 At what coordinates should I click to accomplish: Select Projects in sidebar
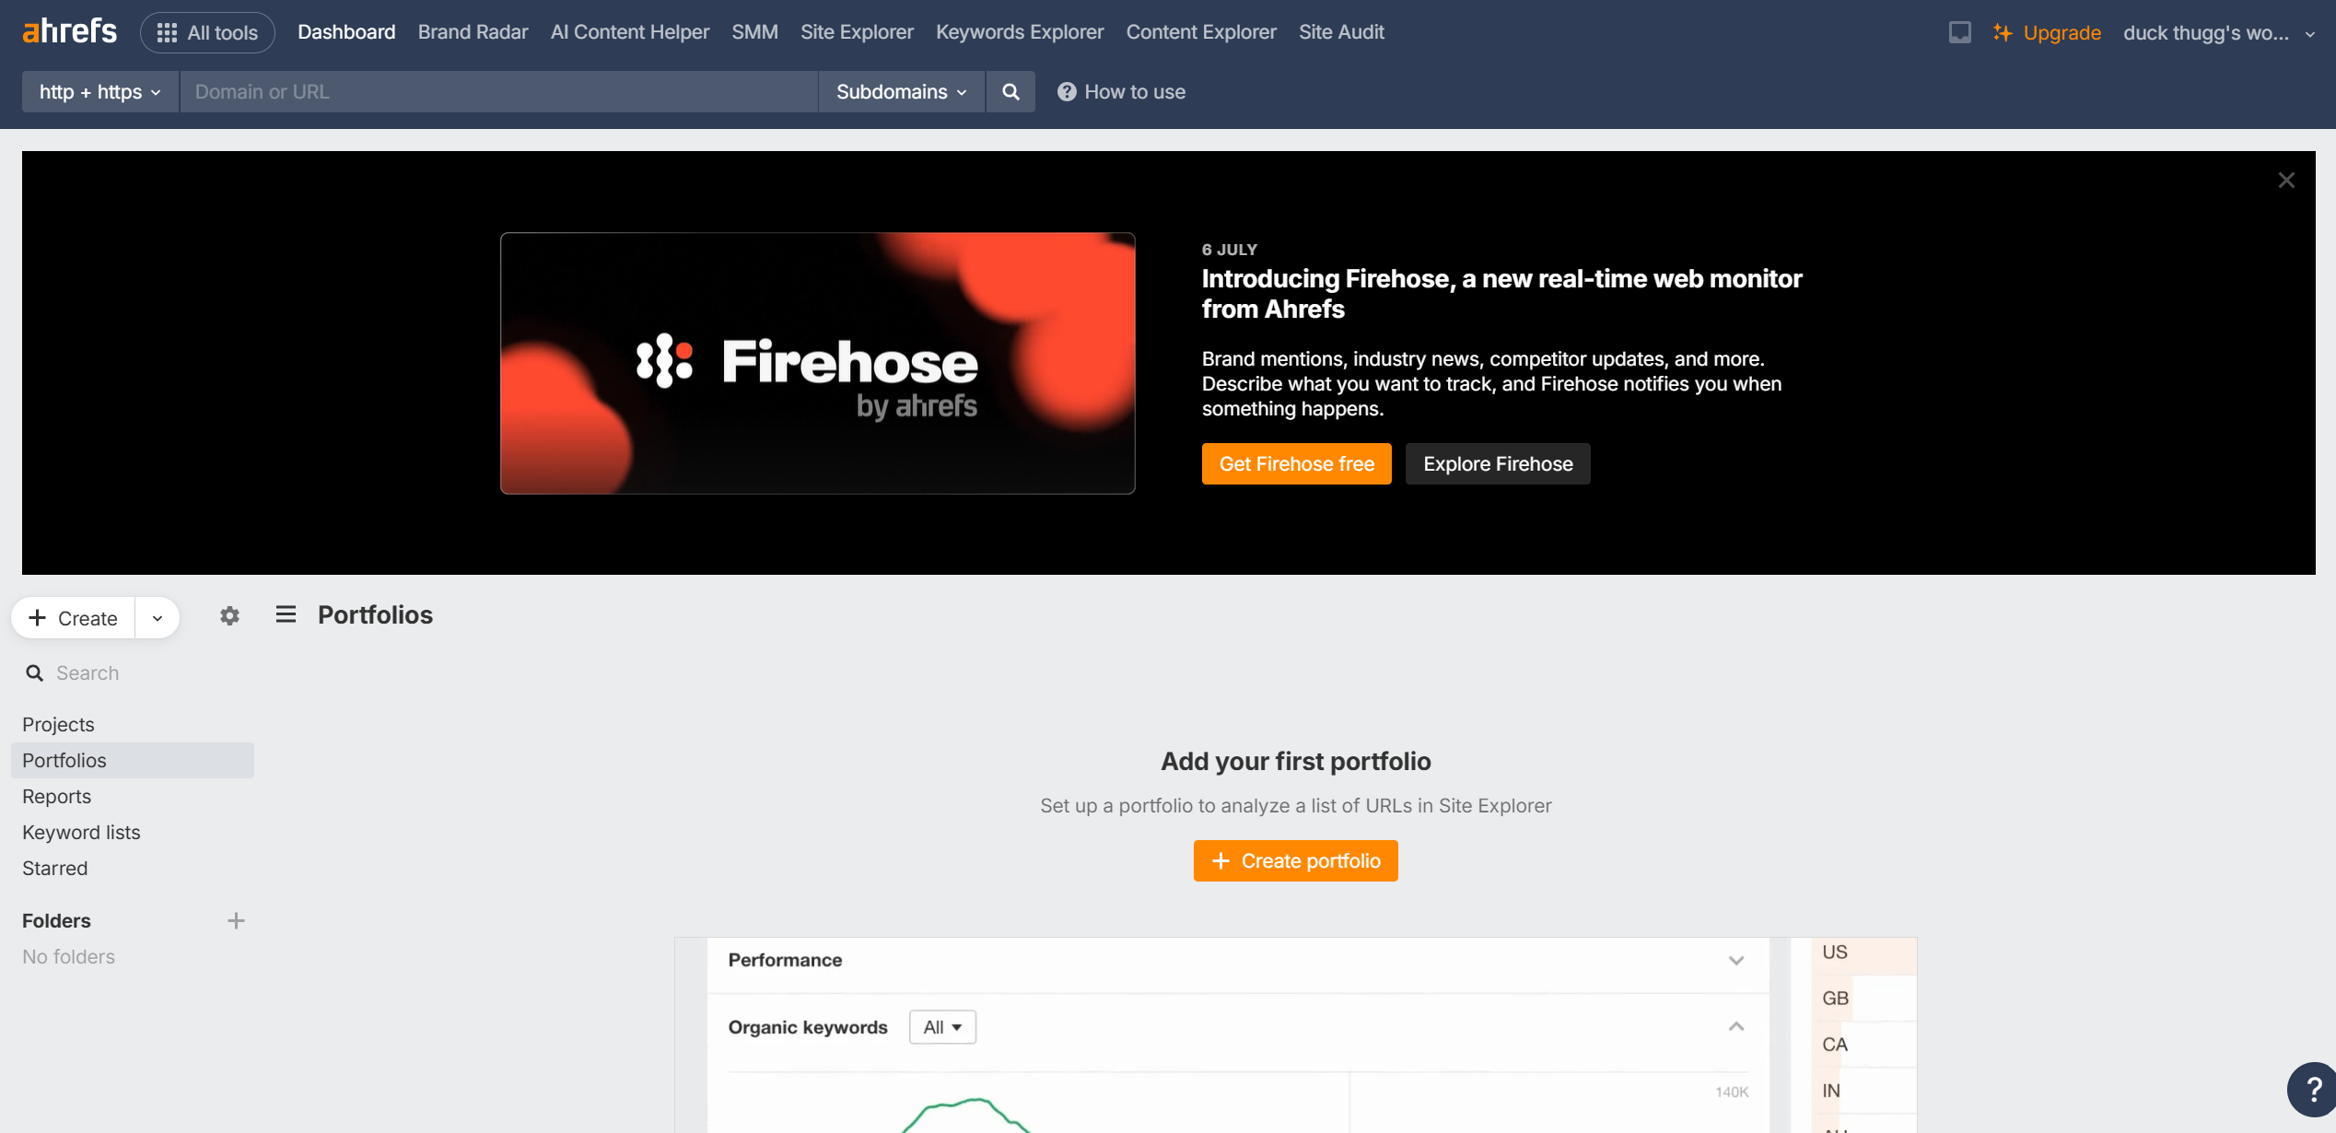click(58, 725)
